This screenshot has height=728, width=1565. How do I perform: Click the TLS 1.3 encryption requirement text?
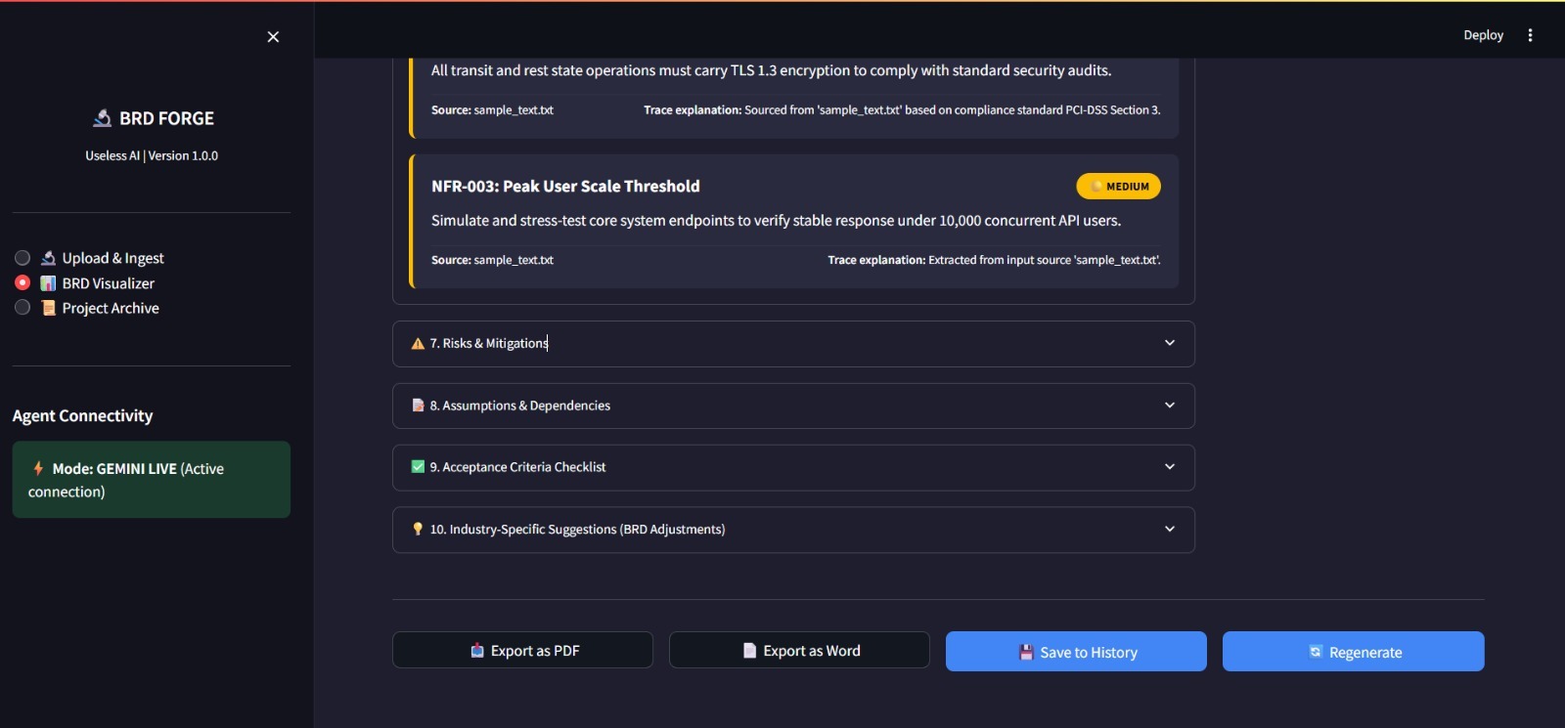771,70
